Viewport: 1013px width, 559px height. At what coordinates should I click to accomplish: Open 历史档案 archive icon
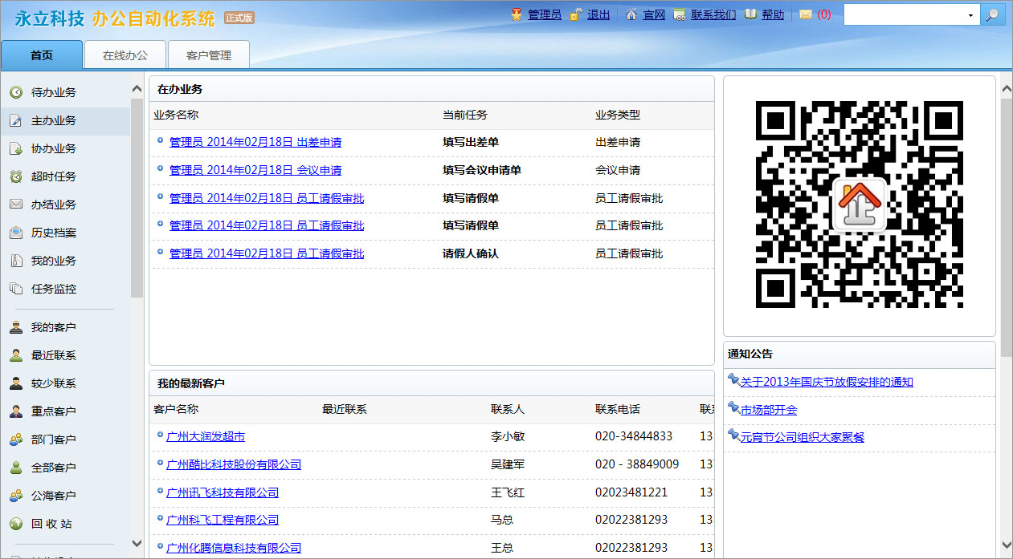[x=16, y=233]
